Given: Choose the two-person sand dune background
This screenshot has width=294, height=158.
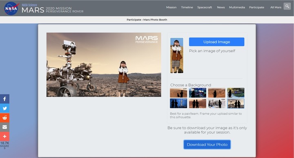Looking at the screenshot, I should [198, 103].
